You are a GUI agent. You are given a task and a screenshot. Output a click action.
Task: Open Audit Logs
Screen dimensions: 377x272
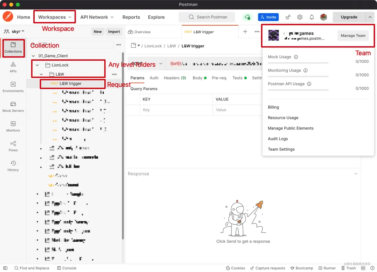tap(278, 139)
